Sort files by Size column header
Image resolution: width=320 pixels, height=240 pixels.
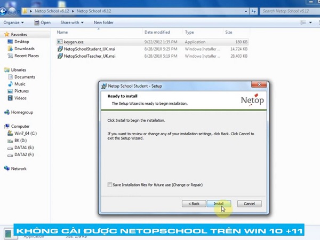click(x=229, y=32)
